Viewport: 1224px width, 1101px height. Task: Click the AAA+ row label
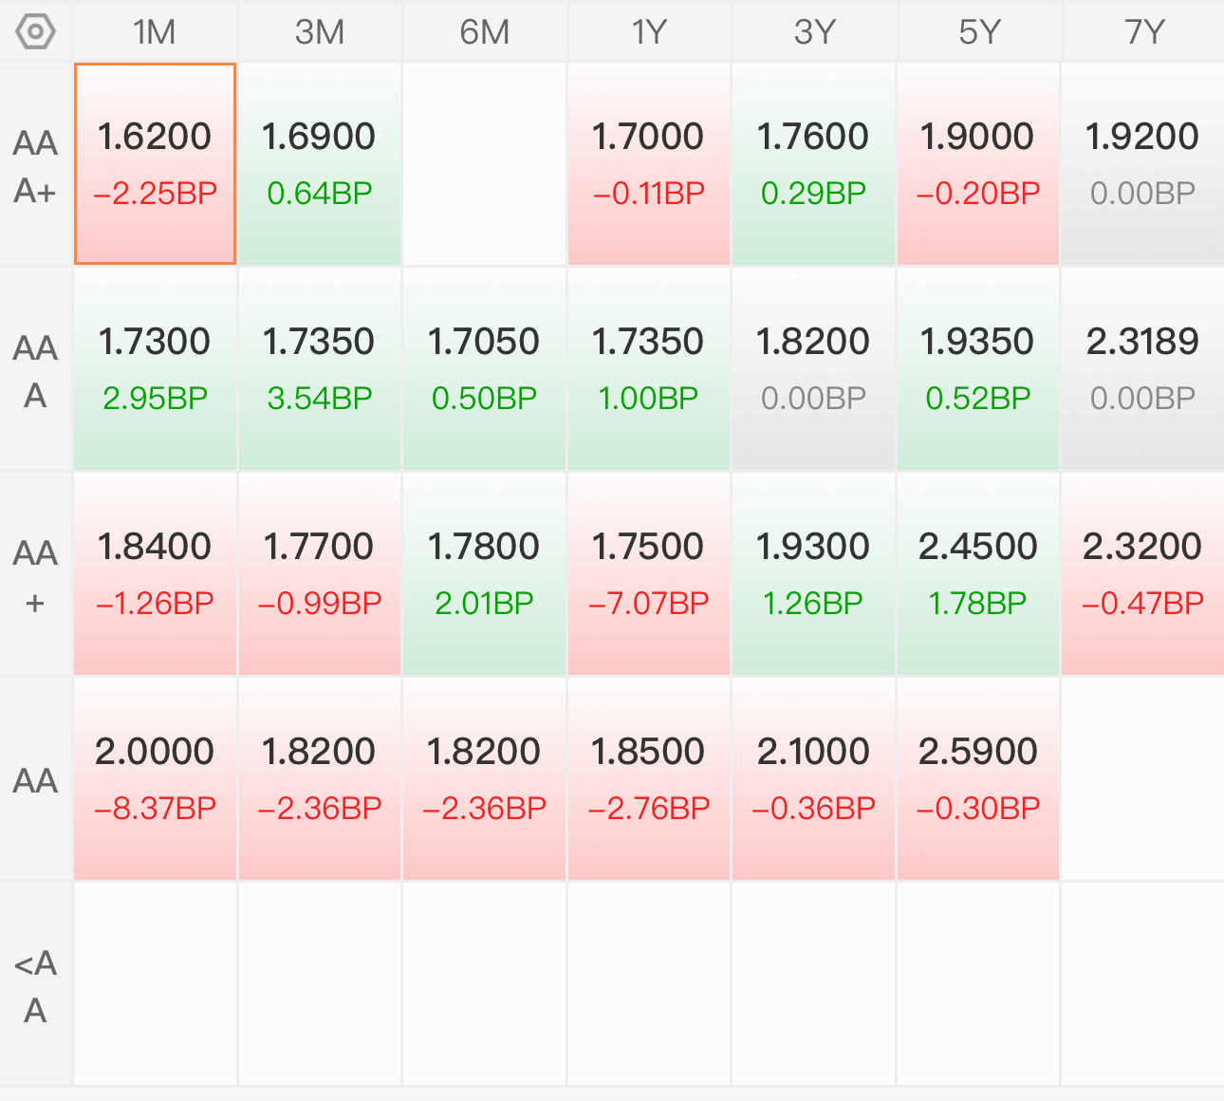pyautogui.click(x=36, y=166)
